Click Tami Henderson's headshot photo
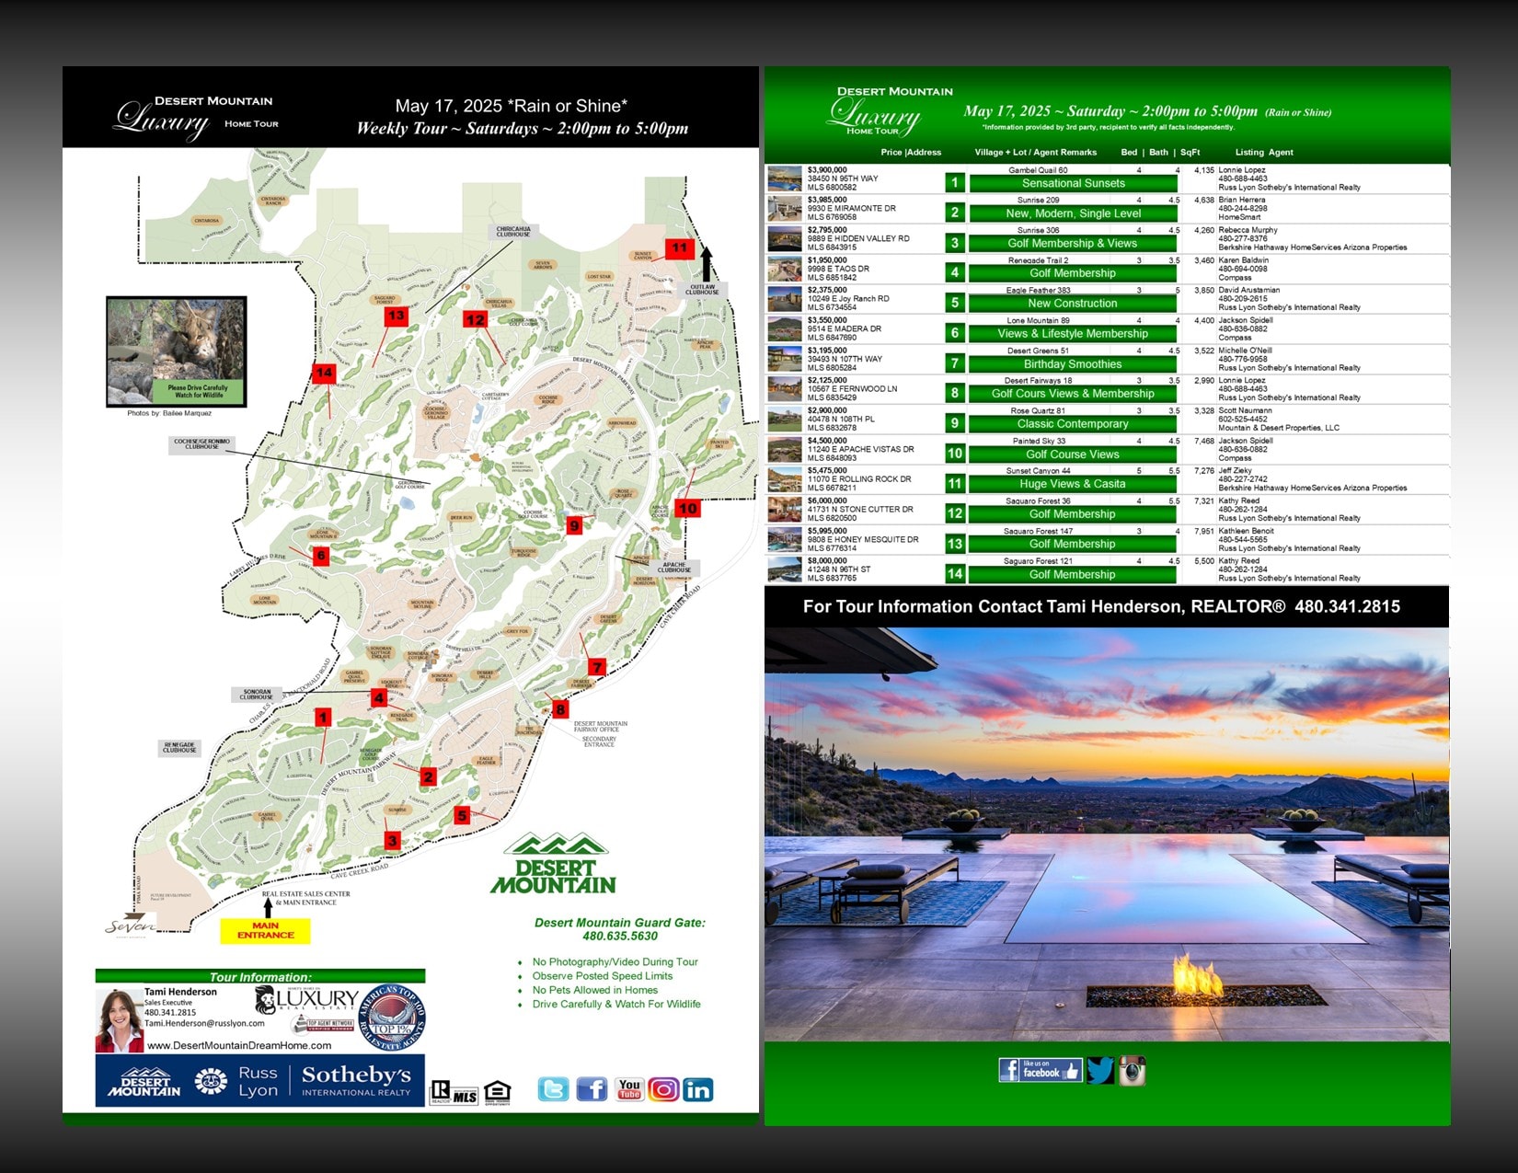Screen dimensions: 1518x1173 pos(119,1020)
